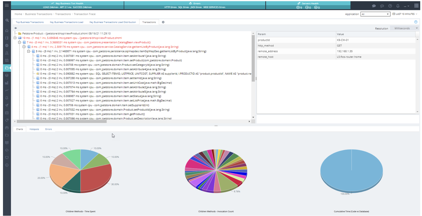Screen dimensions: 422x216
Task: Click the Param column header
Action: (x=296, y=34)
